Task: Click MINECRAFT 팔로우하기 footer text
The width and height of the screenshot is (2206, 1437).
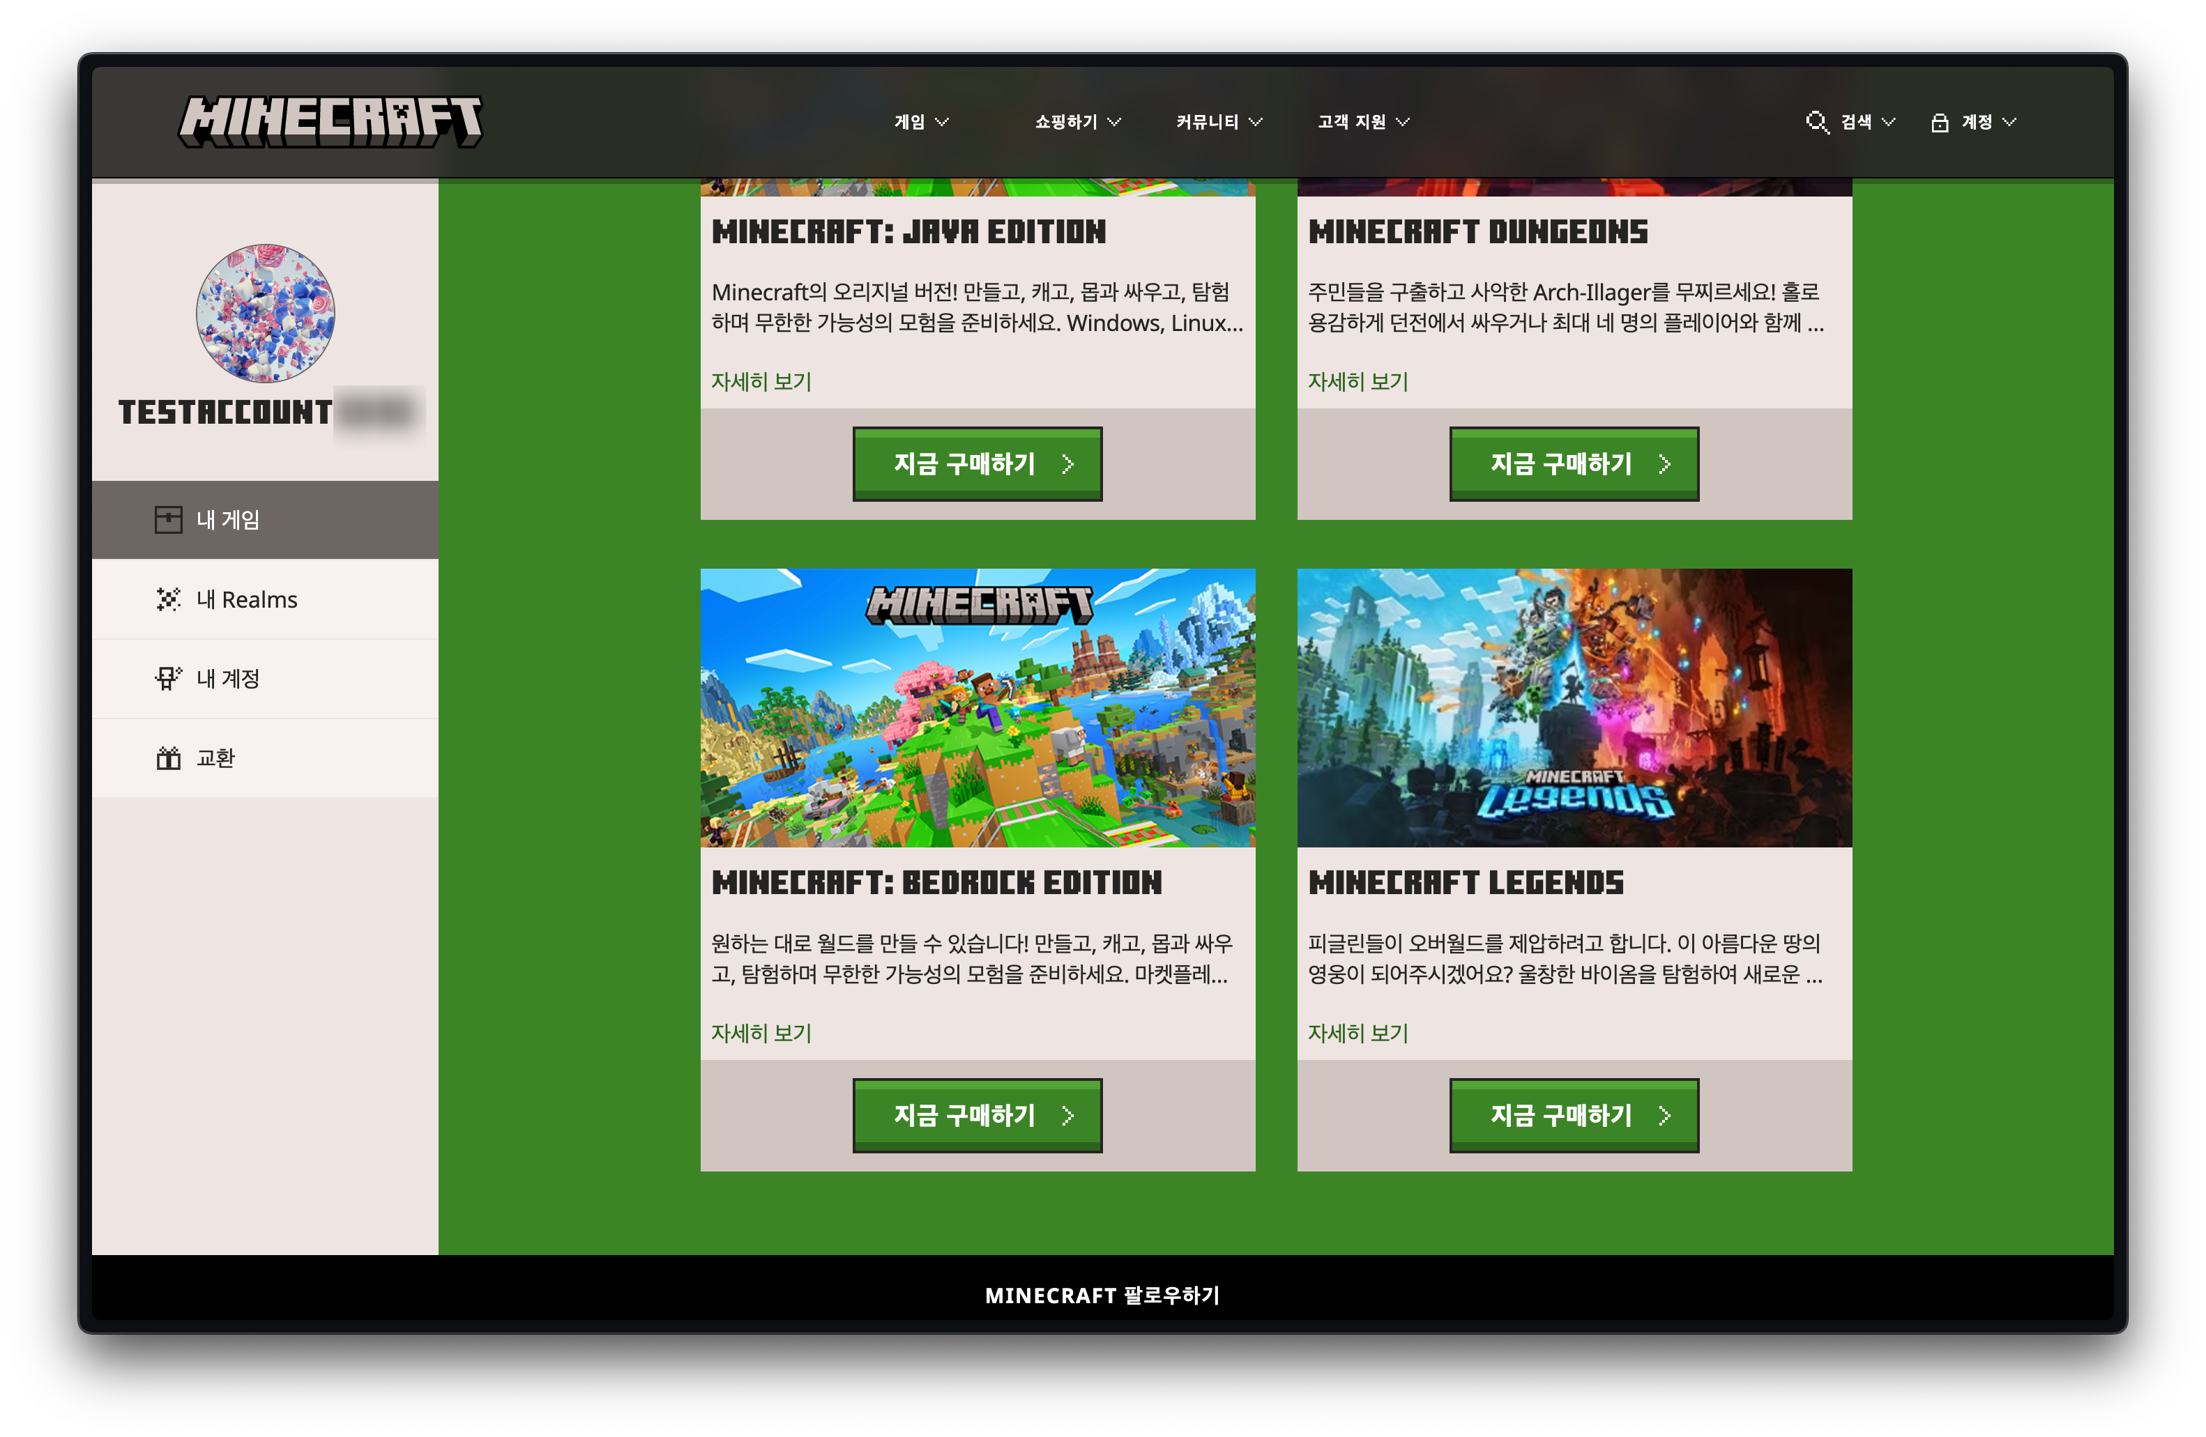Action: click(x=1102, y=1296)
